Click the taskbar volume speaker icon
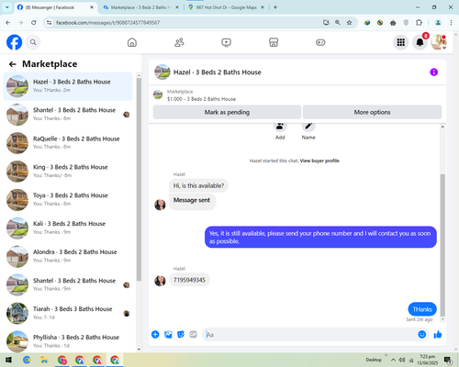This screenshot has height=367, width=459. 402,360
